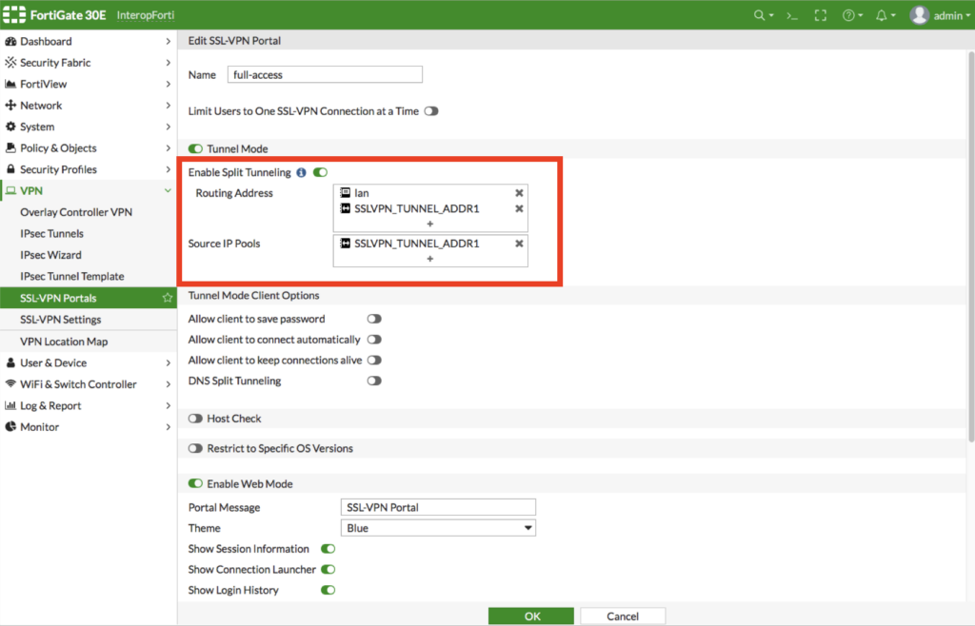Open the CLI console icon
This screenshot has height=626, width=975.
pos(791,15)
